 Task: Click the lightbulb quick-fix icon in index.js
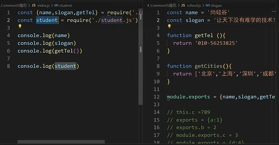20,26
